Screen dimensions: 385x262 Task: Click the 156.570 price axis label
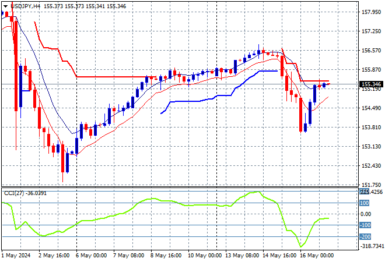click(x=371, y=50)
